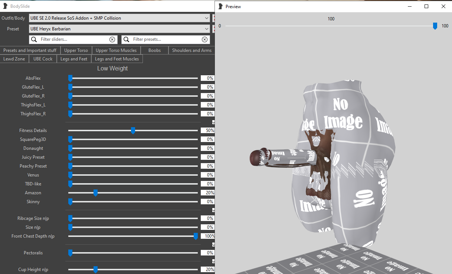Open the Upper Torso tab

point(76,50)
